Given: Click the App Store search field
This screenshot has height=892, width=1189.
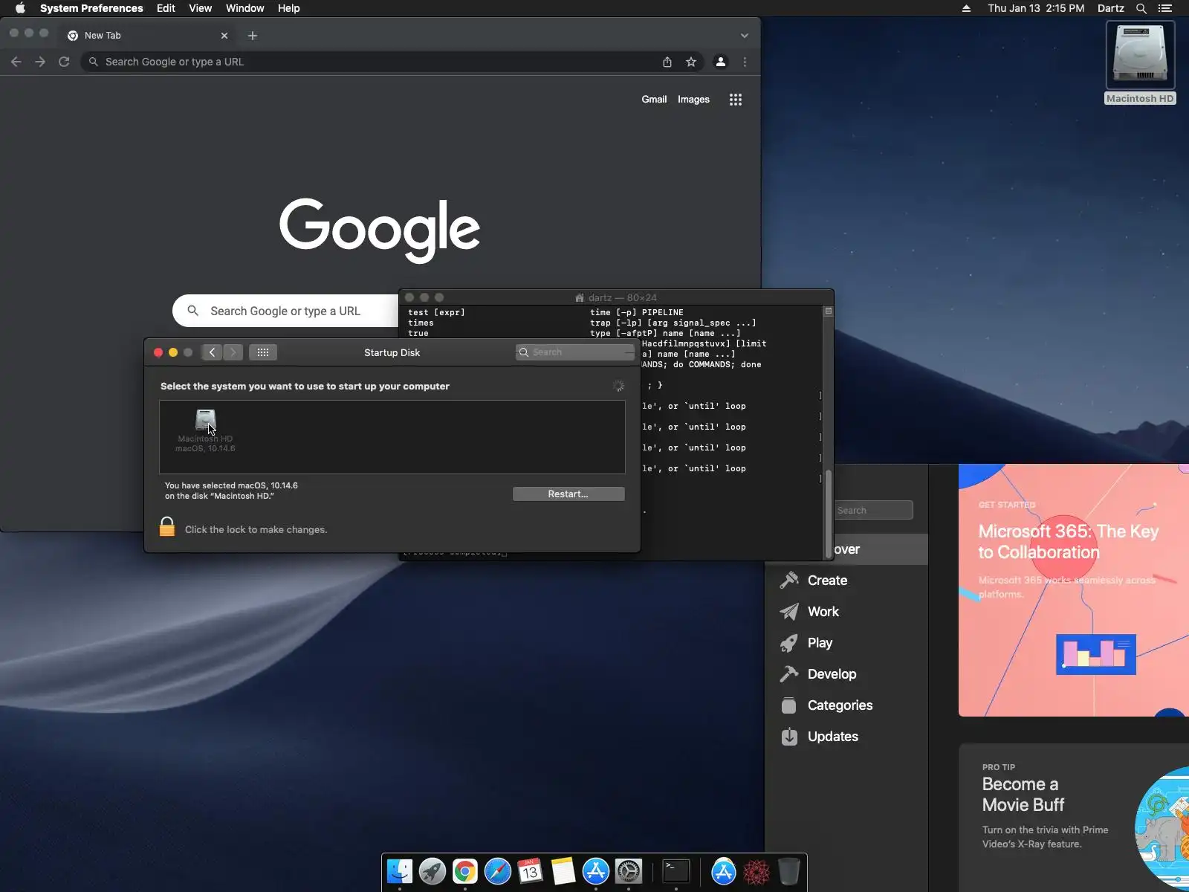Looking at the screenshot, I should 872,510.
